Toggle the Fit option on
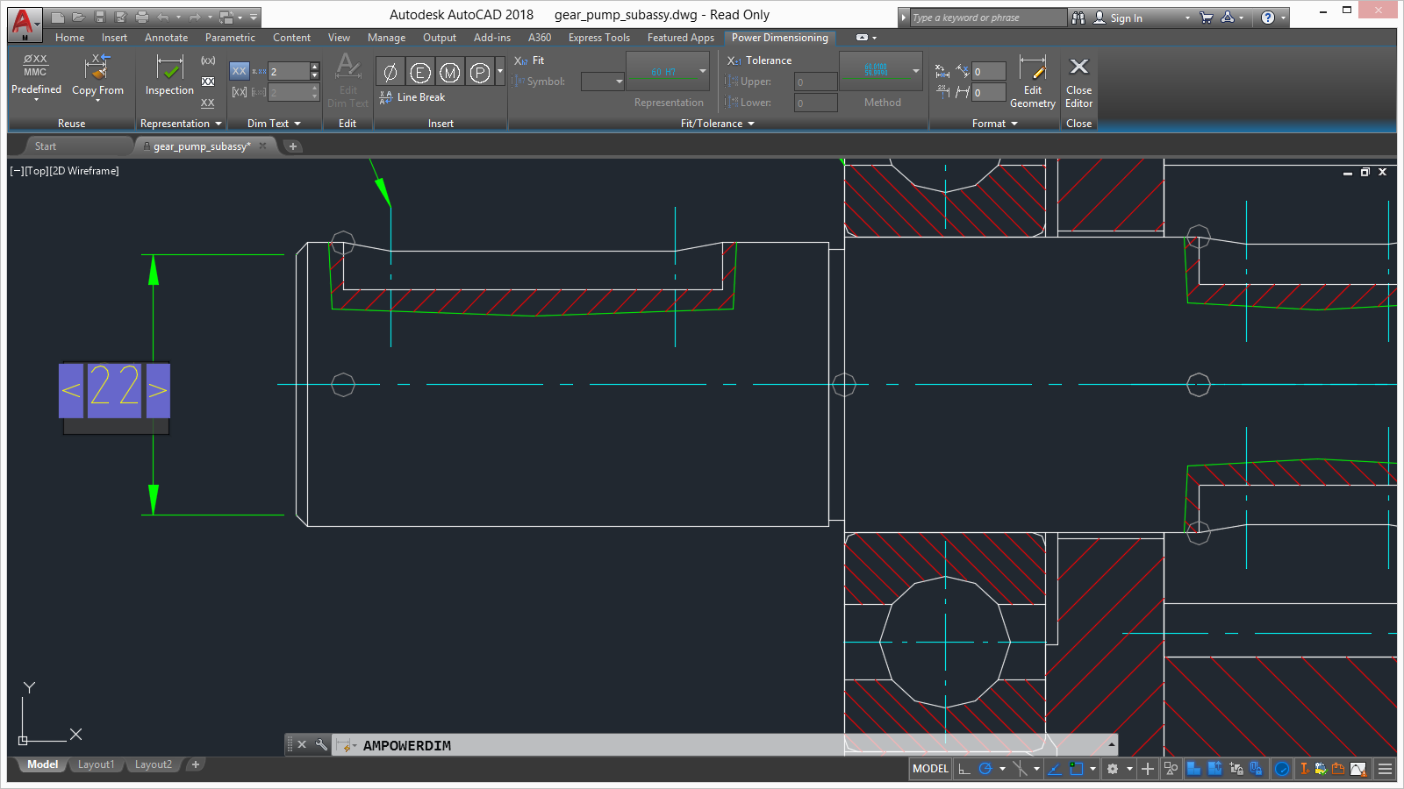1404x789 pixels. click(x=529, y=60)
